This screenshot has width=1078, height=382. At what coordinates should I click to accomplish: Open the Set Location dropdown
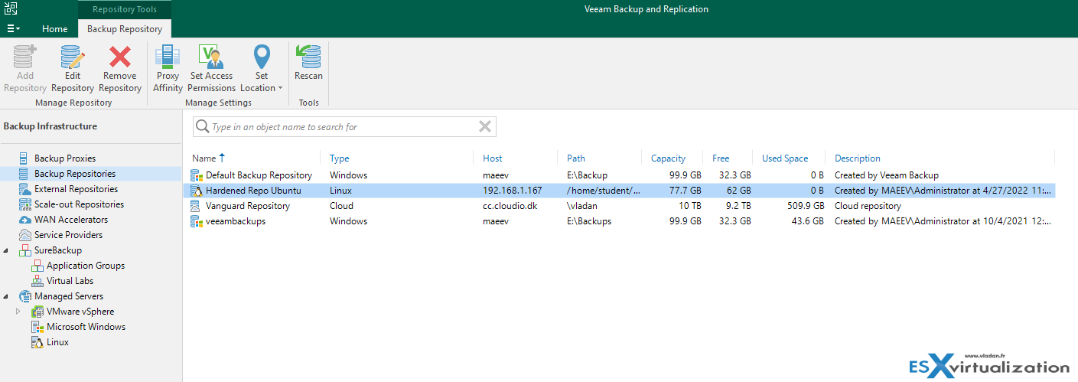[x=262, y=68]
